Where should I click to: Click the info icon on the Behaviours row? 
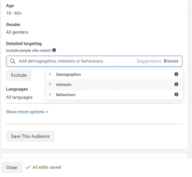coord(176,94)
